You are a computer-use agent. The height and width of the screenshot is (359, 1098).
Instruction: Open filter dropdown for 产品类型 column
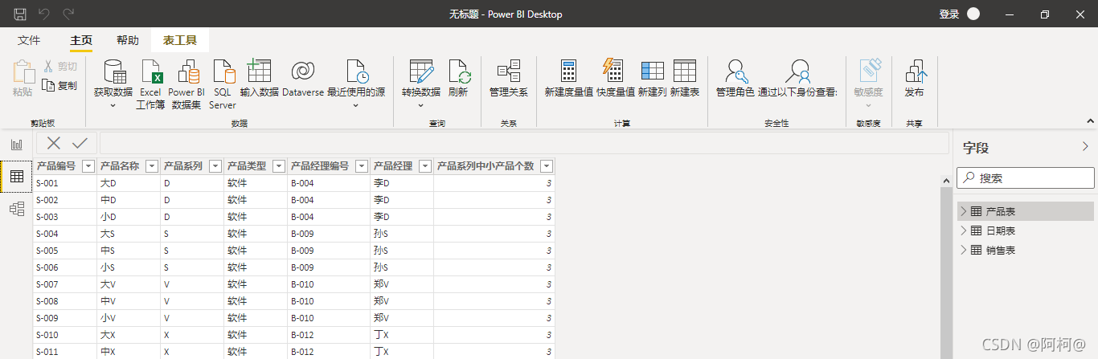pyautogui.click(x=278, y=166)
